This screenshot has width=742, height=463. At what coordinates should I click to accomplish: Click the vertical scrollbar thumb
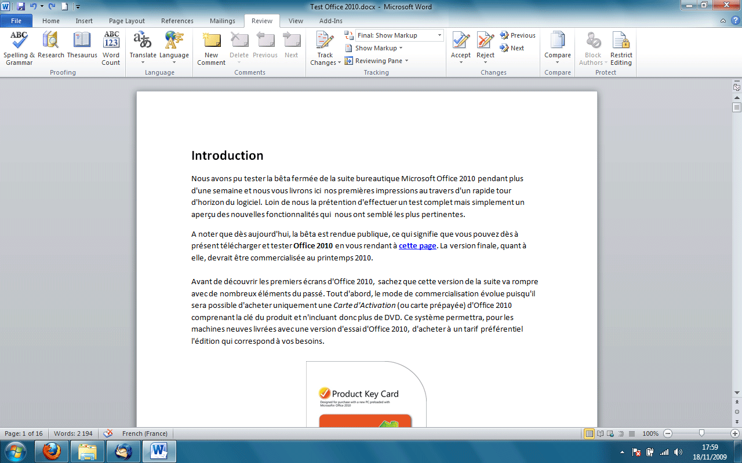coord(737,108)
